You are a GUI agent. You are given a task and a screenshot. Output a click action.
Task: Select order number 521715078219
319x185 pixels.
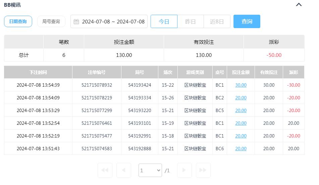click(97, 98)
